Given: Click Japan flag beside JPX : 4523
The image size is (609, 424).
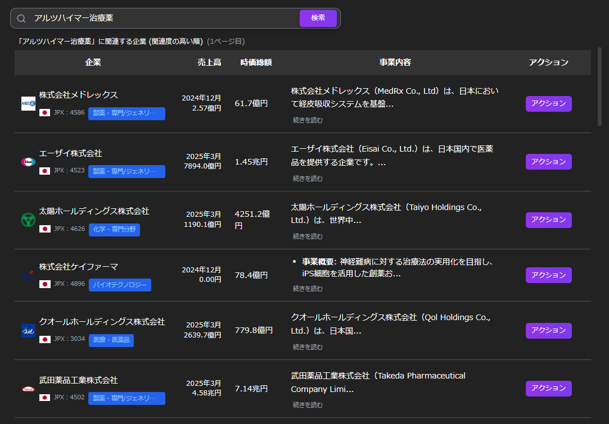Looking at the screenshot, I should point(44,171).
